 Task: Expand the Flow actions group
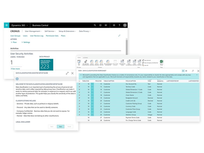click(14, 42)
